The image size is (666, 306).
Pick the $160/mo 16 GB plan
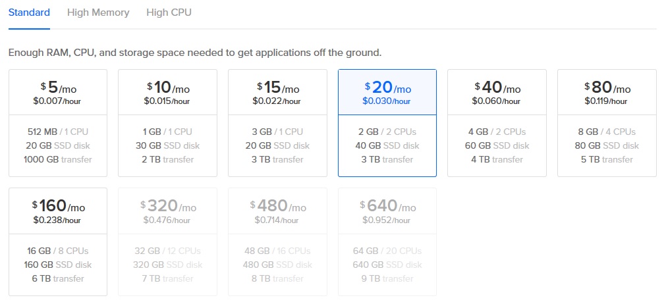click(58, 242)
